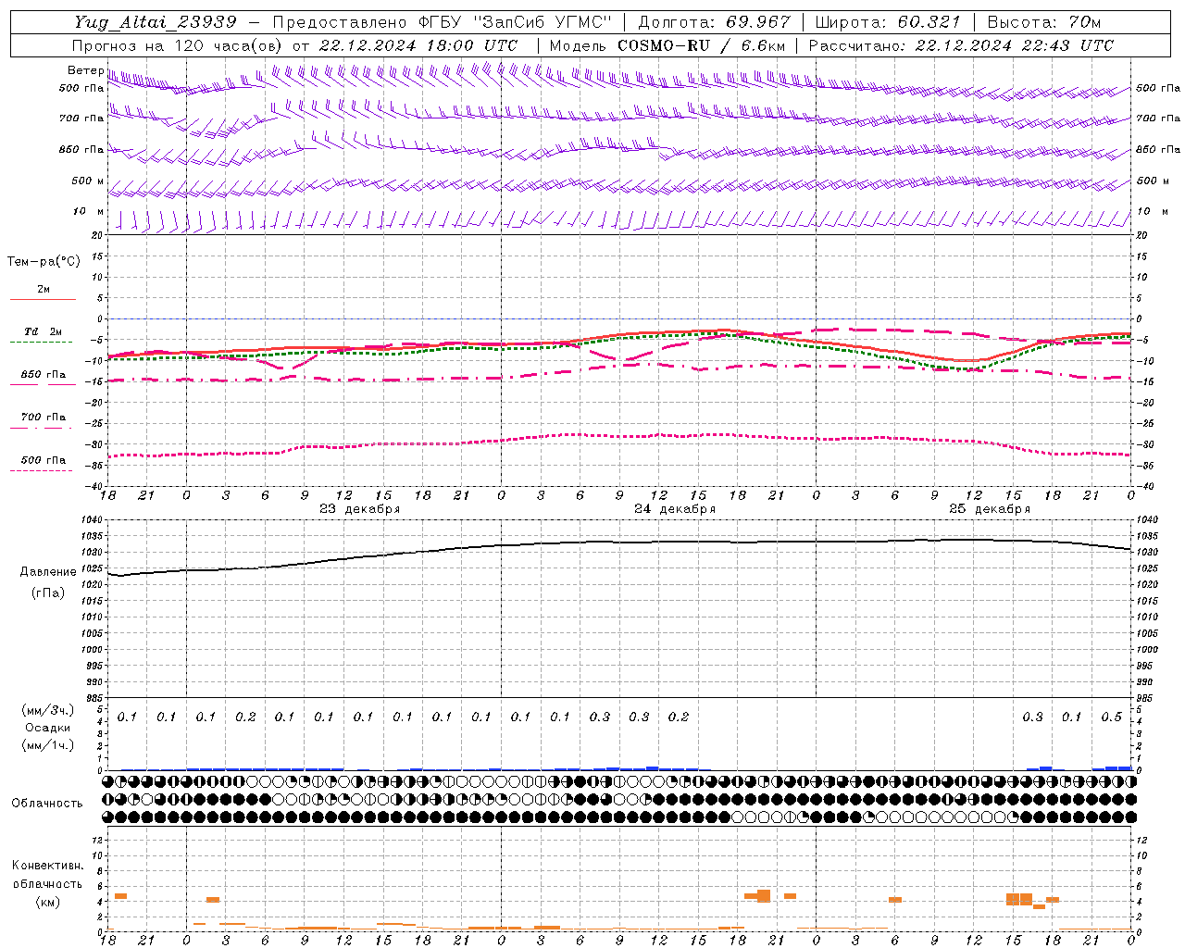Click the (км) units label under облачность

click(48, 902)
